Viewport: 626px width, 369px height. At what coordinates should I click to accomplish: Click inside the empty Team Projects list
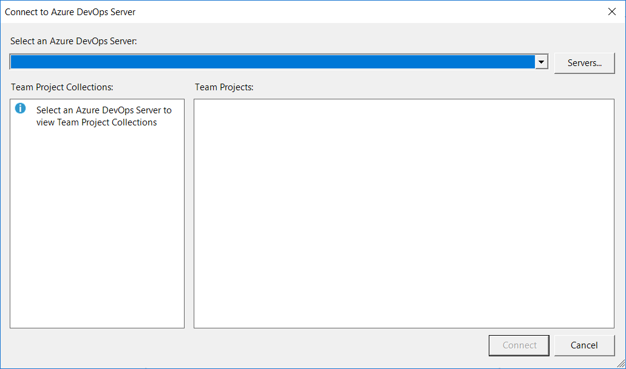coord(404,212)
